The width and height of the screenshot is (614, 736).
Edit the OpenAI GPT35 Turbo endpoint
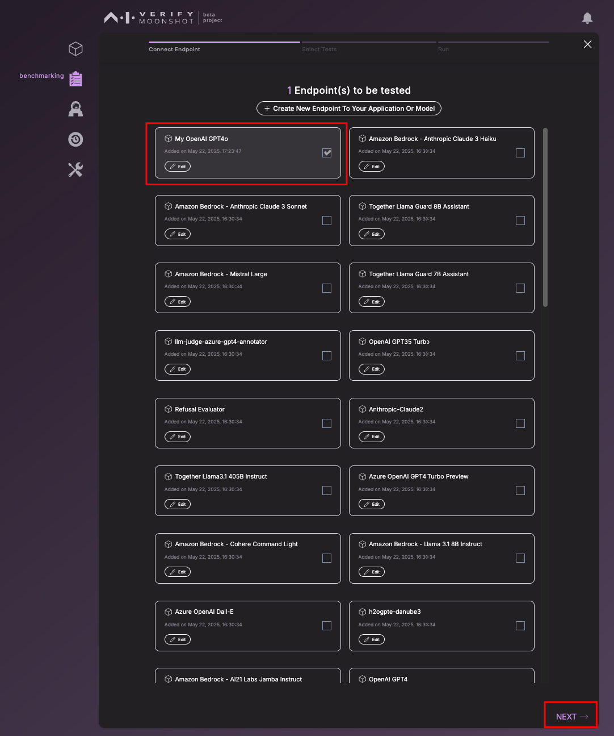click(372, 369)
